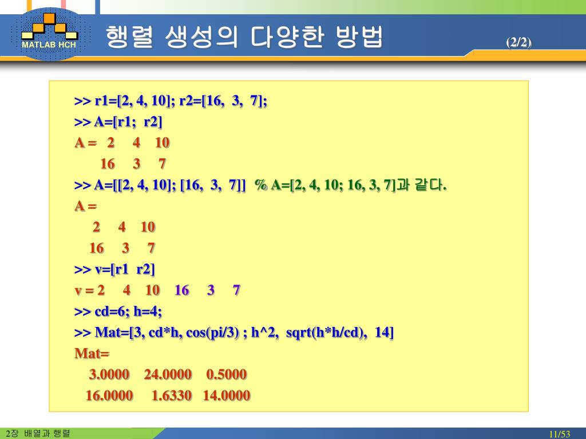This screenshot has height=439, width=586.
Task: Click the page number '11/53'
Action: [x=560, y=434]
